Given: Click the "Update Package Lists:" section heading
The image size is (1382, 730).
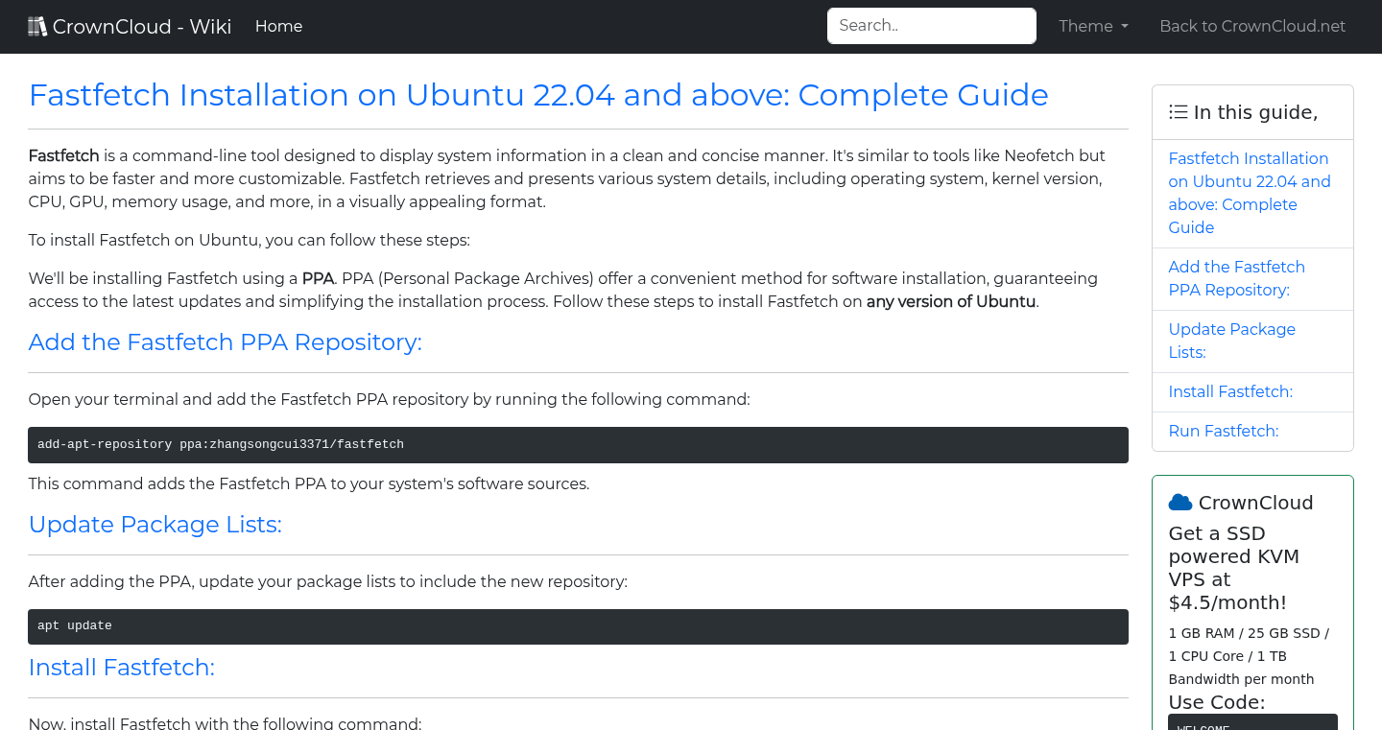Looking at the screenshot, I should coord(155,525).
